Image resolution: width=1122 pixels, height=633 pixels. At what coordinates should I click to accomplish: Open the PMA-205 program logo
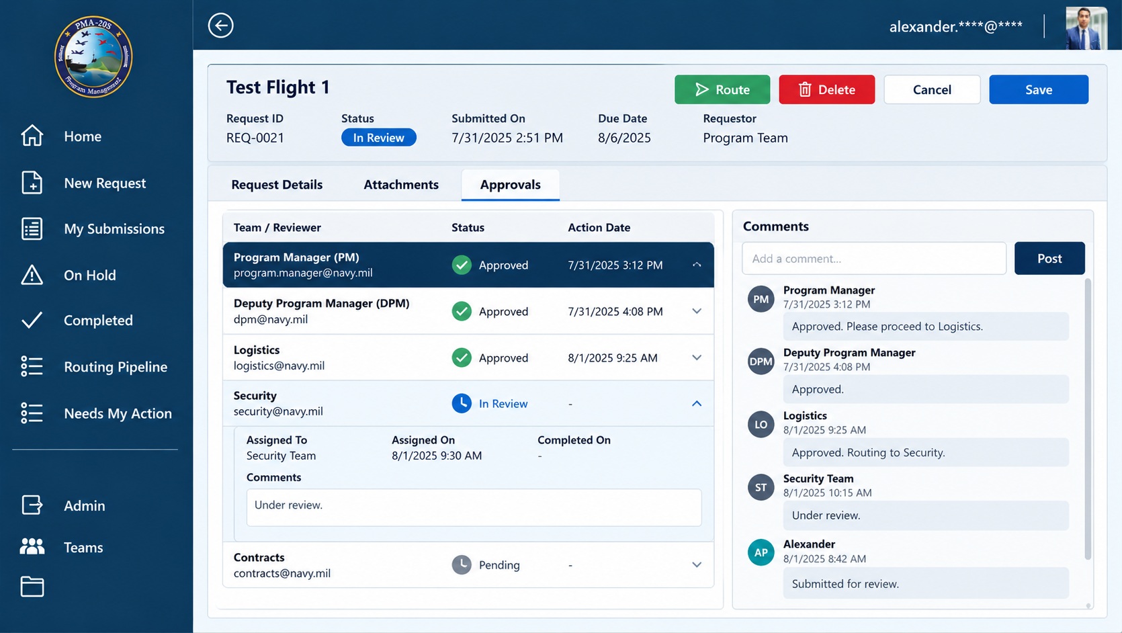click(93, 57)
